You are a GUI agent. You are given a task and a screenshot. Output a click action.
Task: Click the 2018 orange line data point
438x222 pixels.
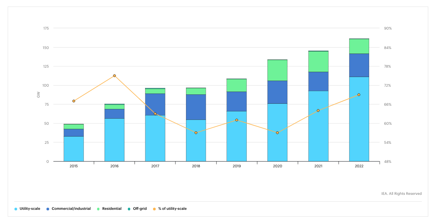click(196, 132)
